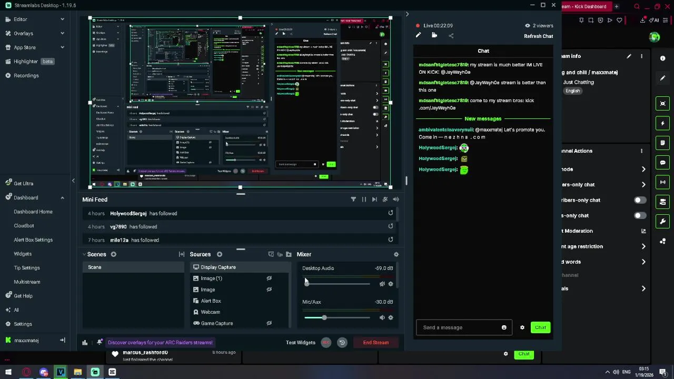
Task: Collapse the left sidebar arrow
Action: point(73,181)
